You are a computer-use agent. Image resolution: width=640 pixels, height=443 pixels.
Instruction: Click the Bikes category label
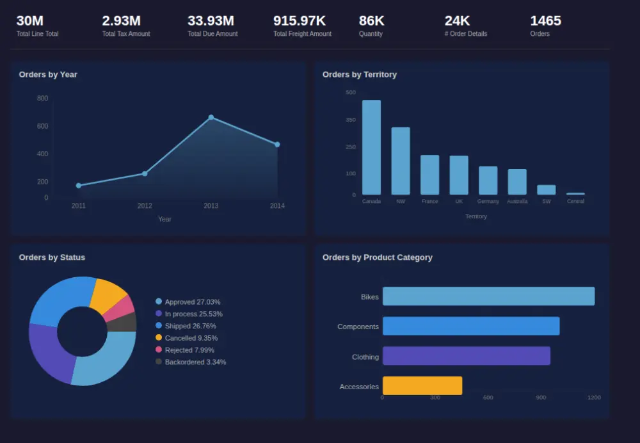click(x=370, y=297)
